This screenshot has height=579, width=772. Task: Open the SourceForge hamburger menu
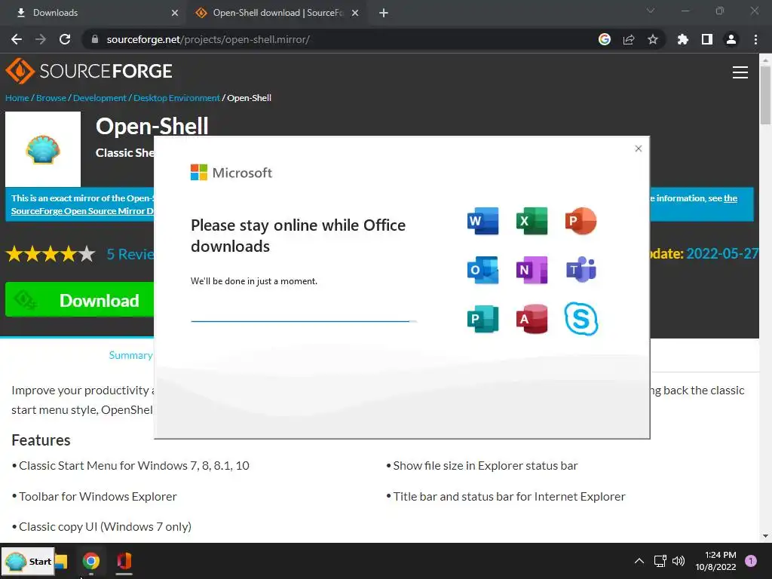[x=740, y=72]
